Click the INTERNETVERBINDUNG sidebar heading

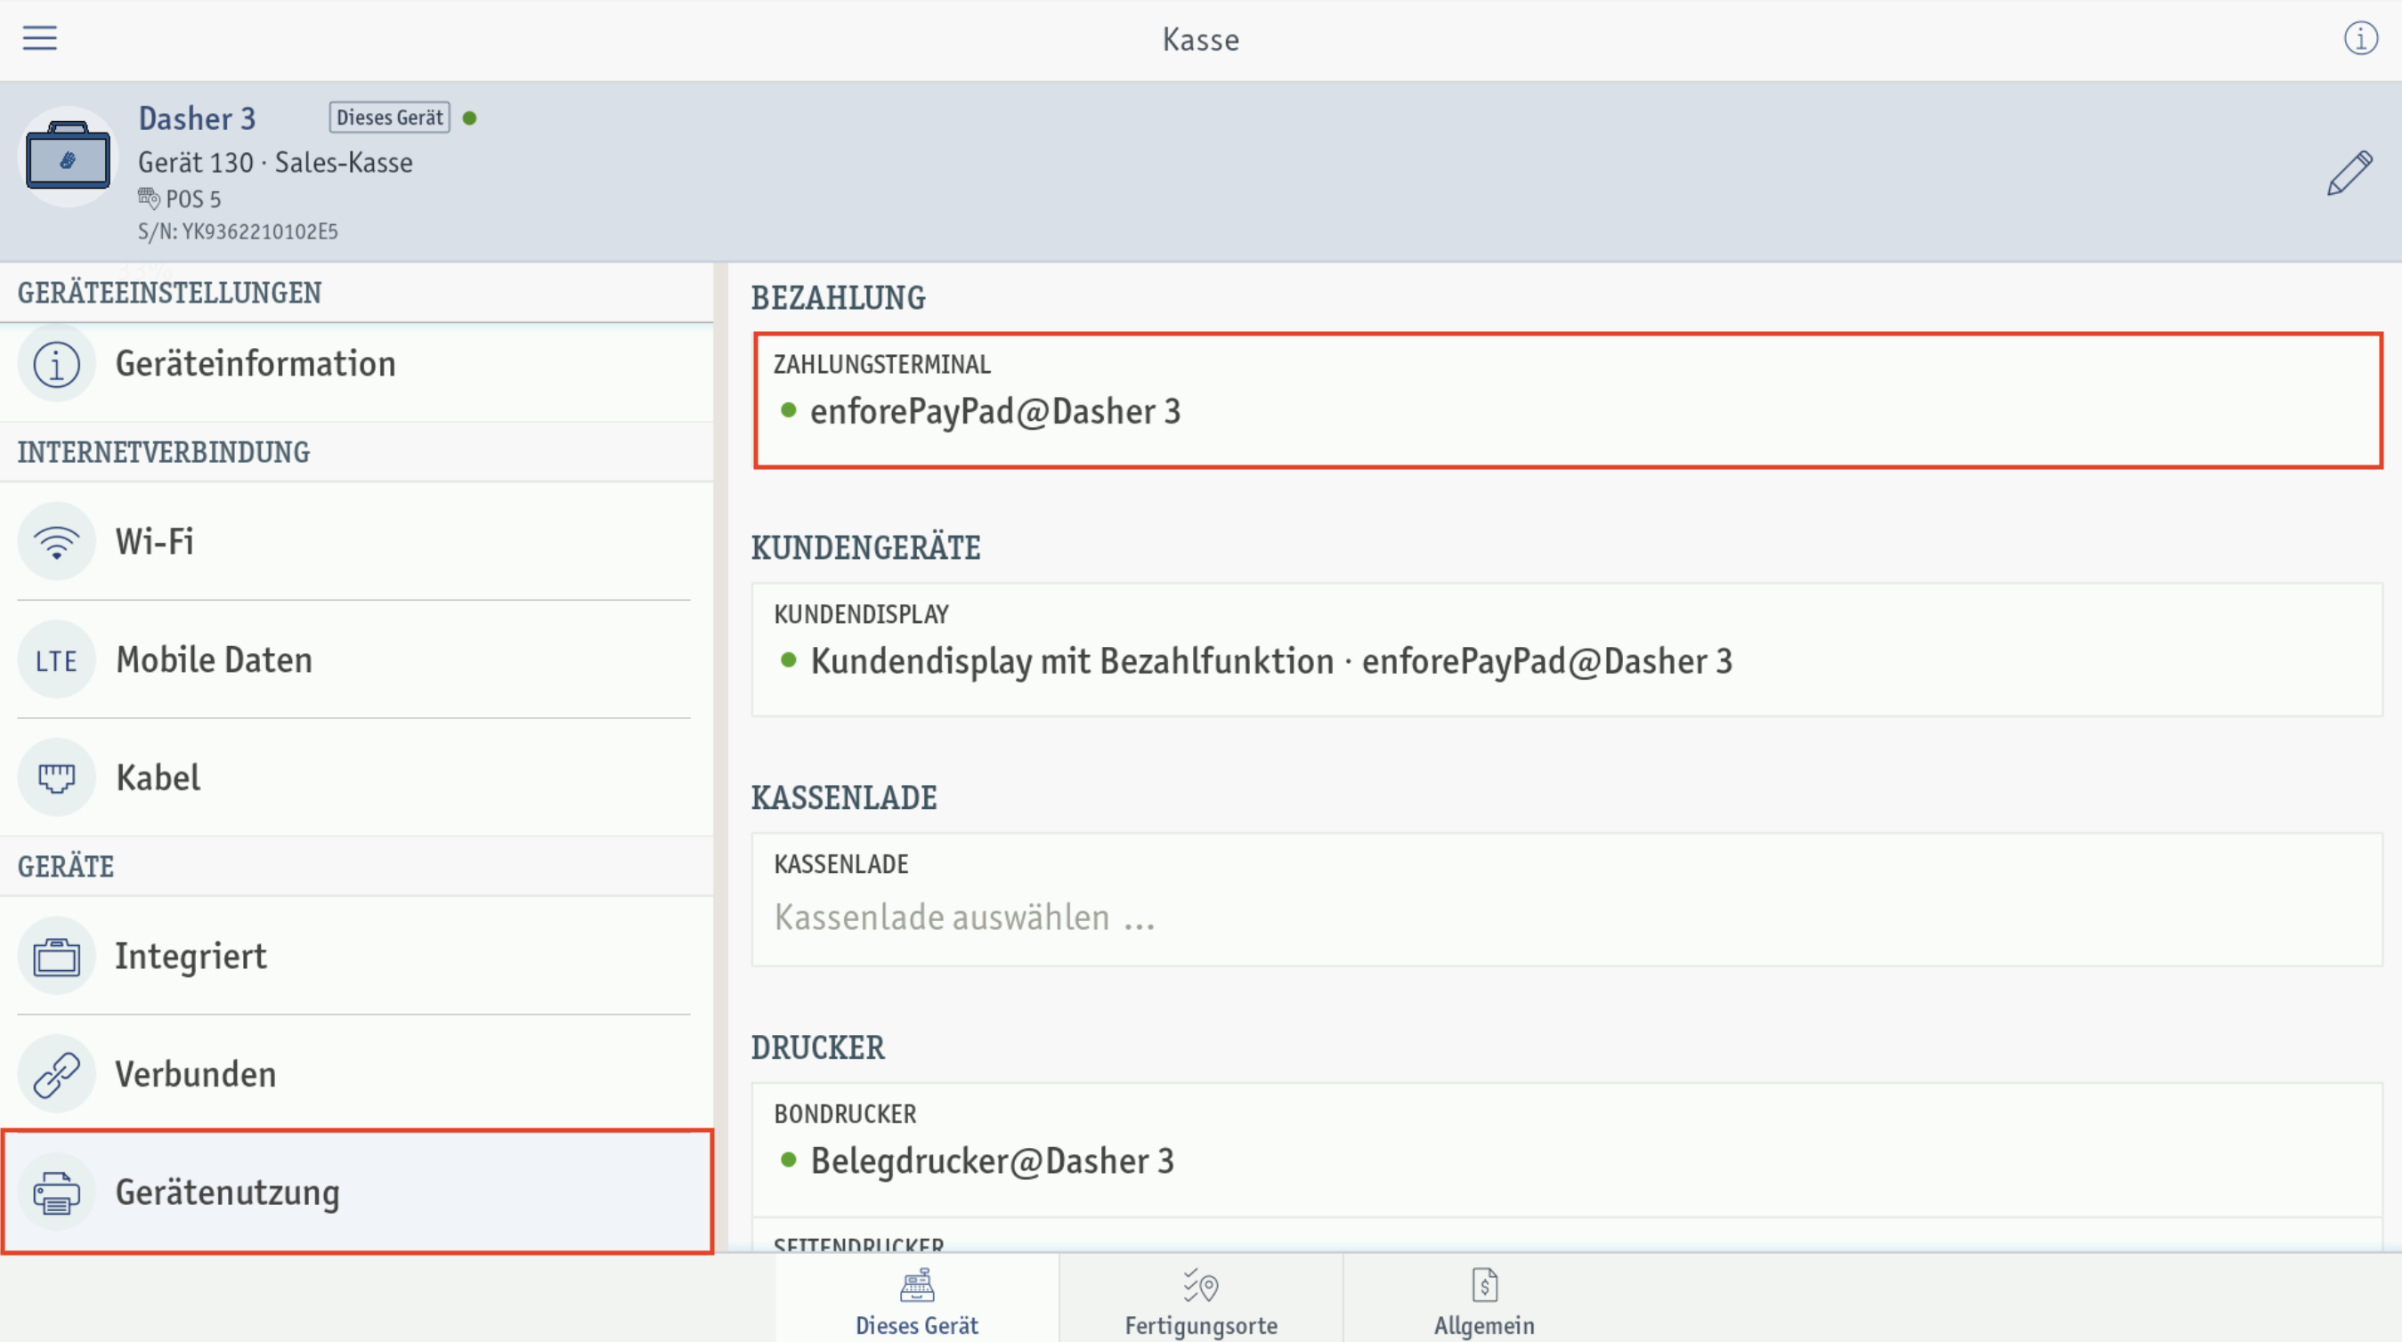(164, 453)
